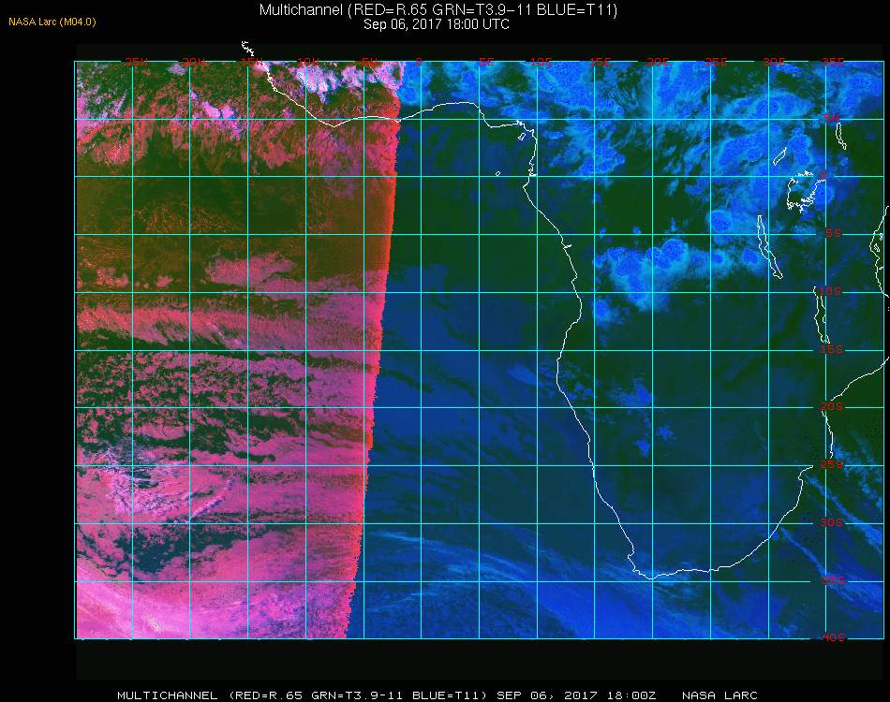Screen dimensions: 890x702
Task: Select the 35E longitude label
Action: pos(833,61)
